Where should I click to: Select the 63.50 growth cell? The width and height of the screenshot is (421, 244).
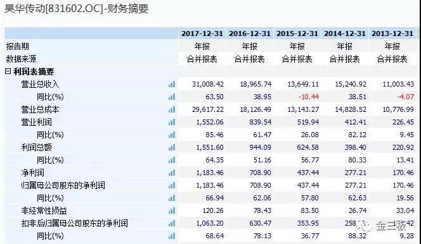pyautogui.click(x=214, y=97)
